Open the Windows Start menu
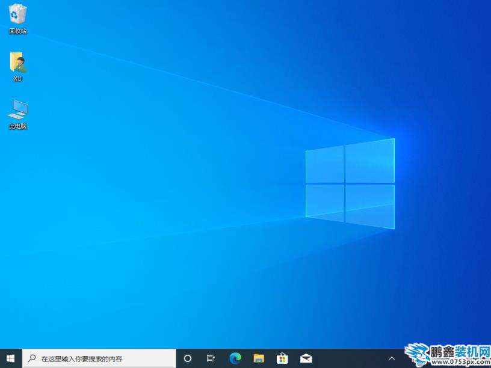The height and width of the screenshot is (368, 491). point(11,358)
